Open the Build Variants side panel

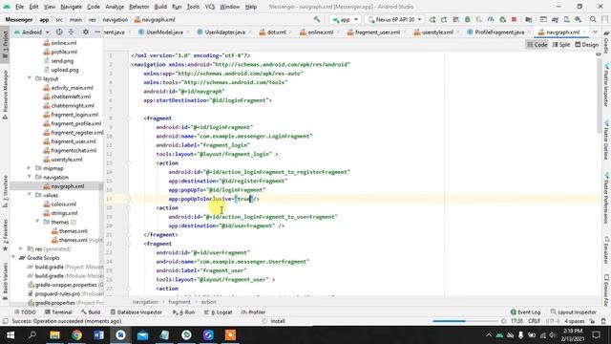point(5,280)
